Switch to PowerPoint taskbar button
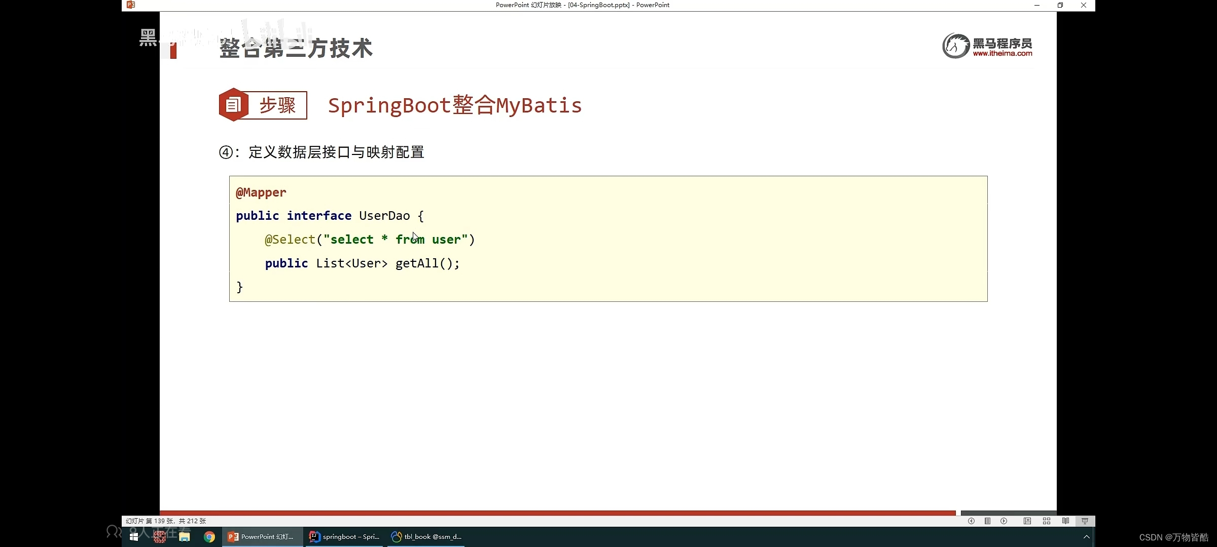Viewport: 1217px width, 547px height. tap(262, 537)
